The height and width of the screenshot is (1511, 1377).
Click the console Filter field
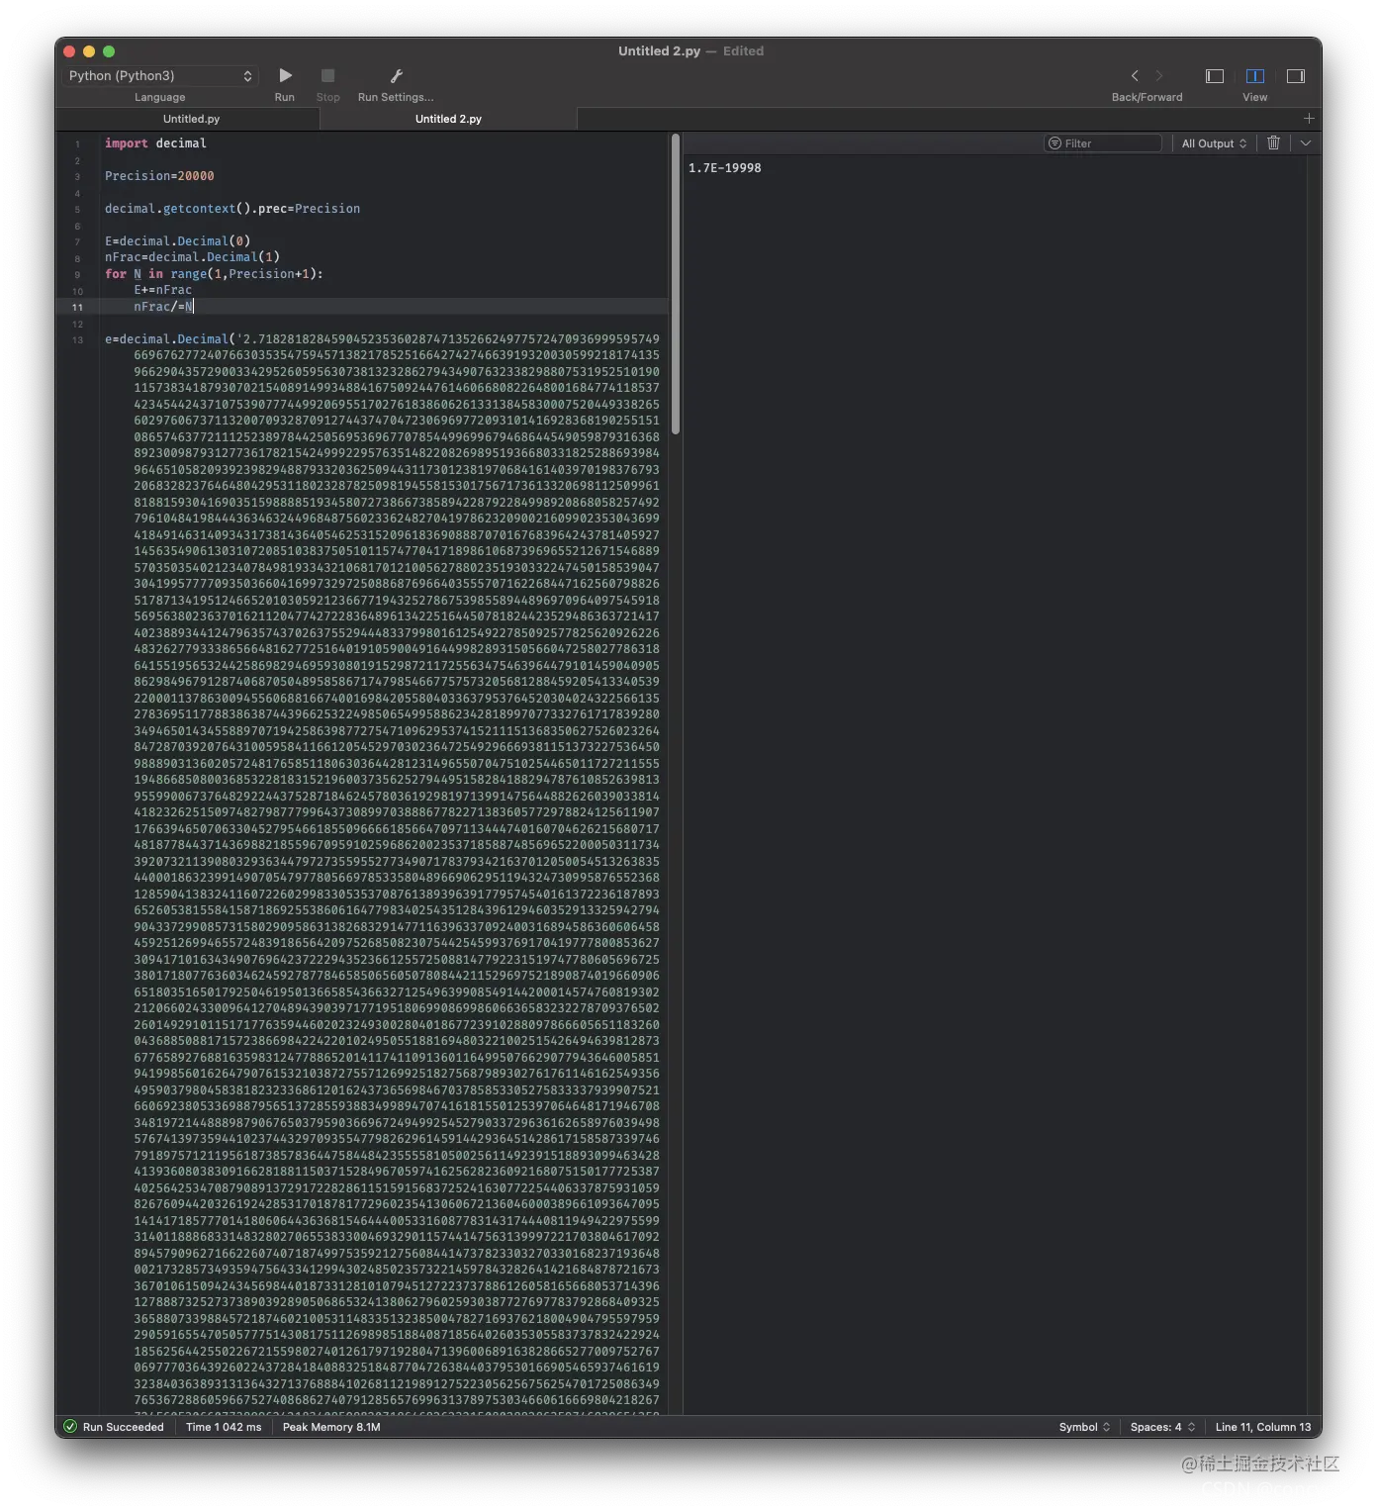pos(1103,143)
